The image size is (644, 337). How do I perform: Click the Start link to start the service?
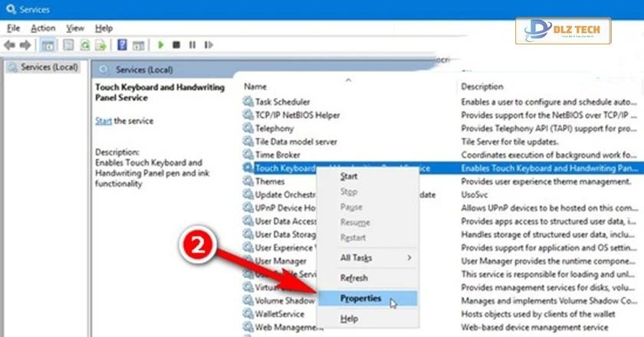pos(103,121)
